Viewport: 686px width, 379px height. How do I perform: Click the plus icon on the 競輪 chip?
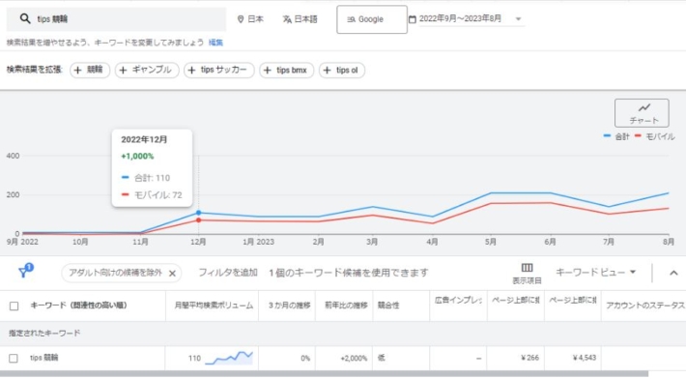tap(78, 70)
